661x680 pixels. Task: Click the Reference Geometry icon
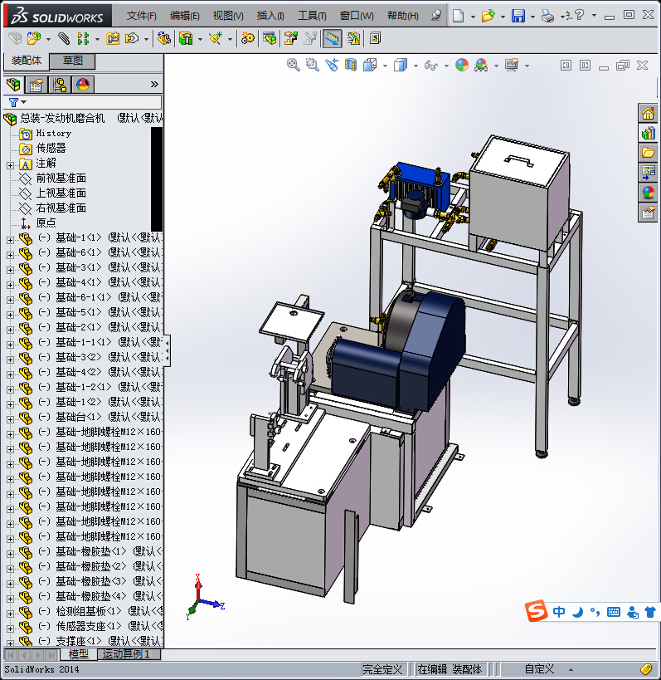(216, 38)
